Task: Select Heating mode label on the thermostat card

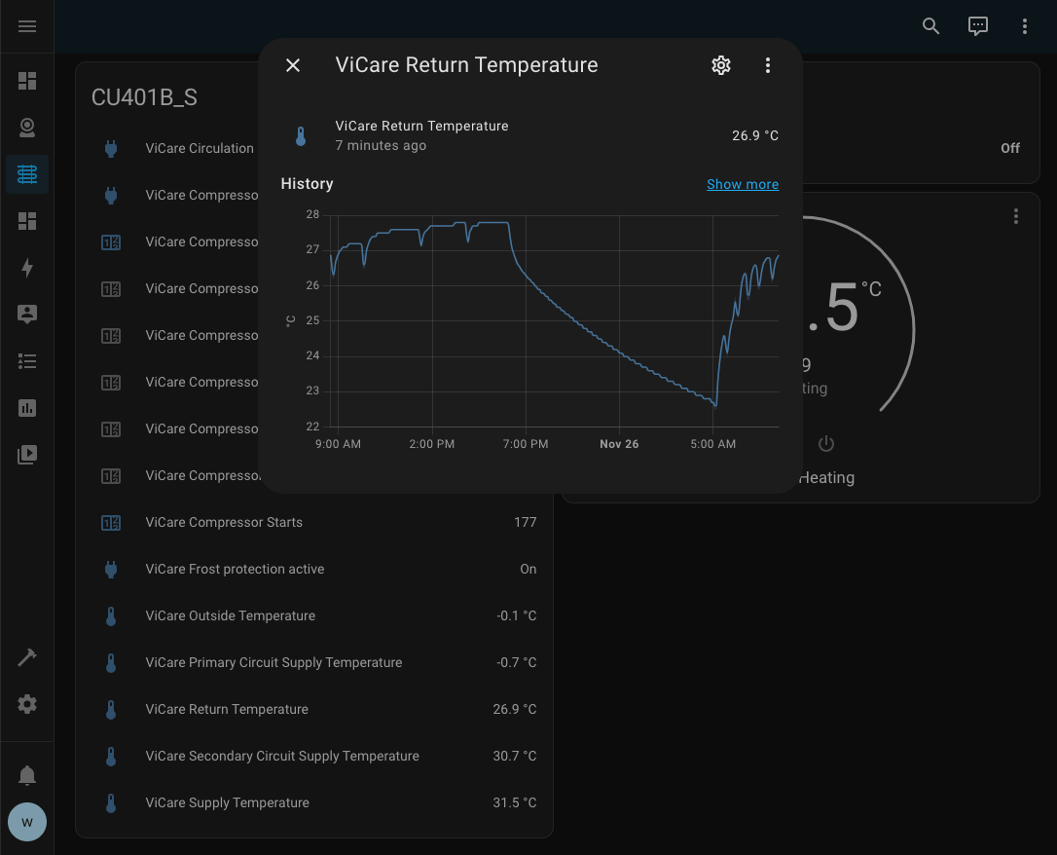Action: 826,477
